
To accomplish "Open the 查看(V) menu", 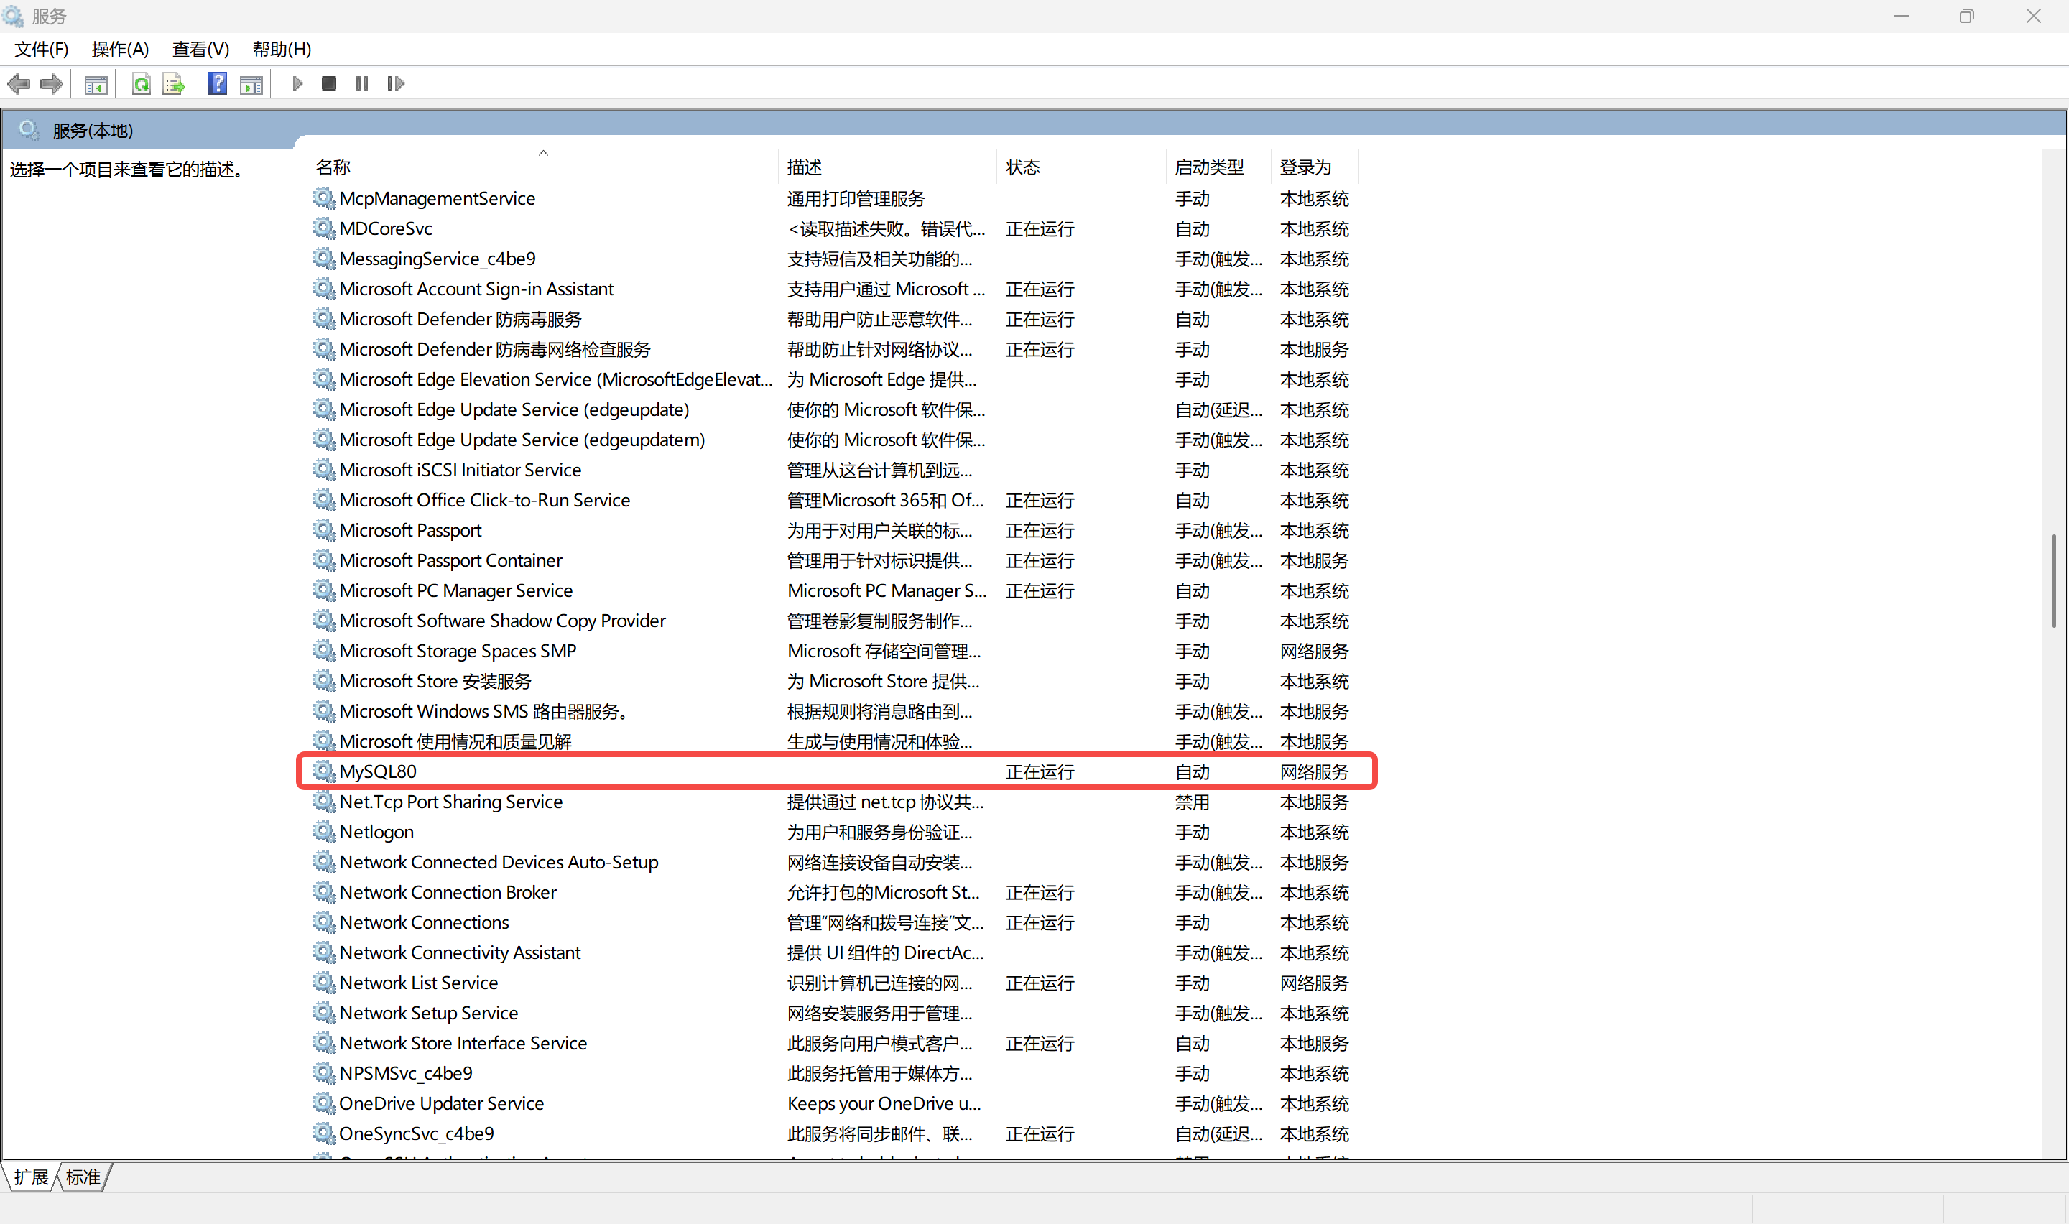I will [200, 50].
